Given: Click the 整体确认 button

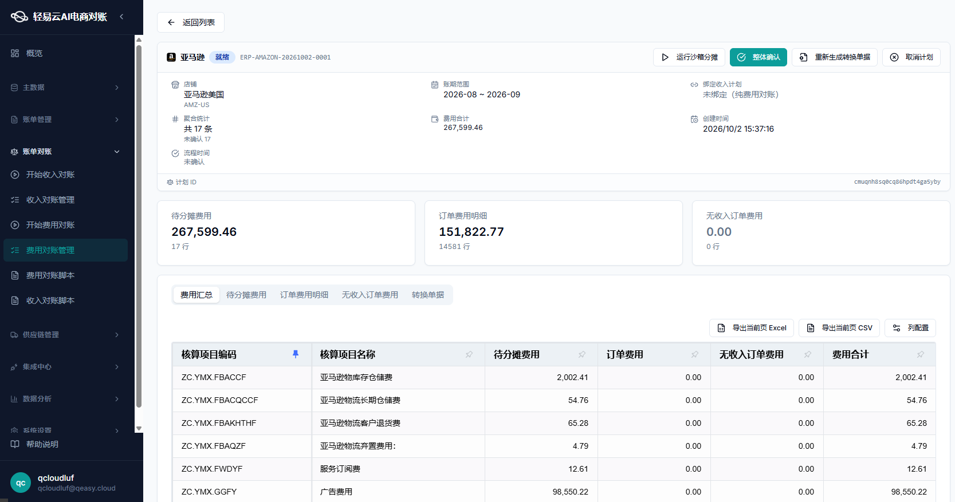Looking at the screenshot, I should [759, 57].
